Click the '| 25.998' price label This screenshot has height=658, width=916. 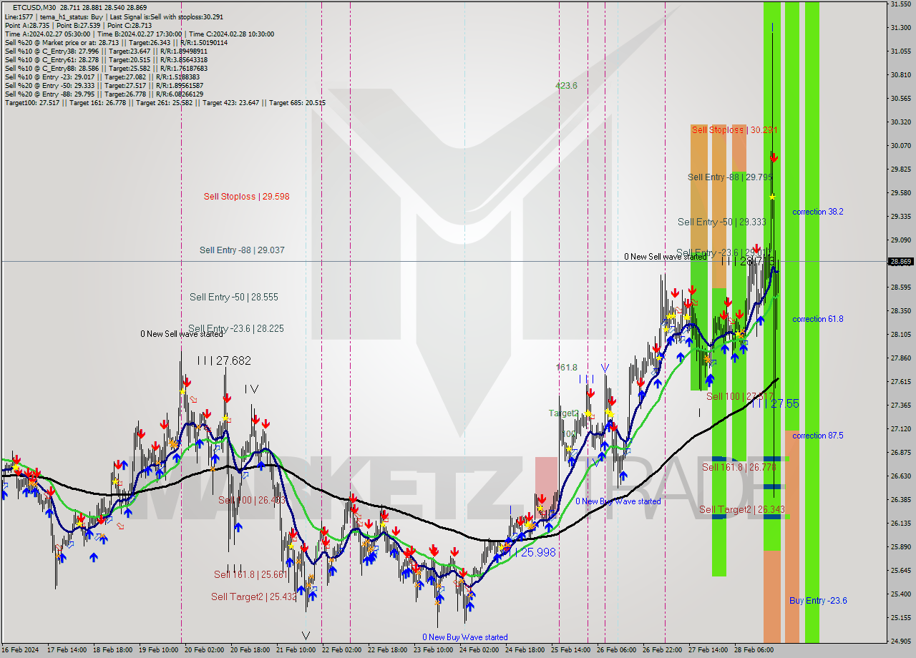(x=536, y=552)
